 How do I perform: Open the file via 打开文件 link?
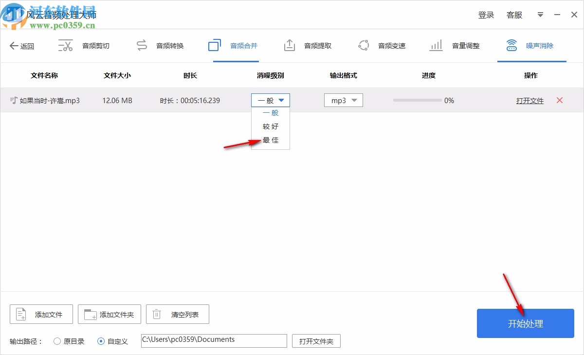pos(529,100)
